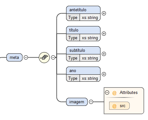
Task: Expand the antetítulo element
Action: [x=104, y=14]
